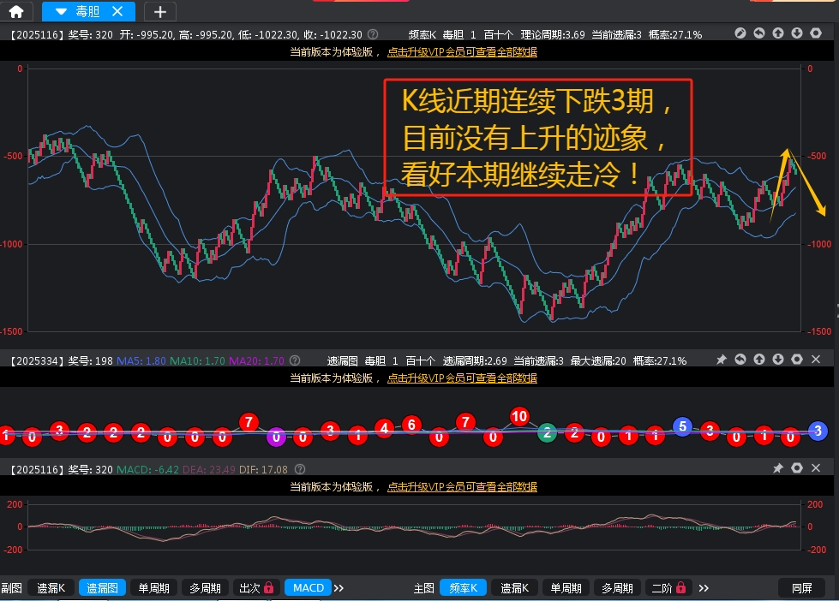Expand more sub-chart options chevron after MACD
Viewport: 839px width, 601px height.
(x=339, y=588)
